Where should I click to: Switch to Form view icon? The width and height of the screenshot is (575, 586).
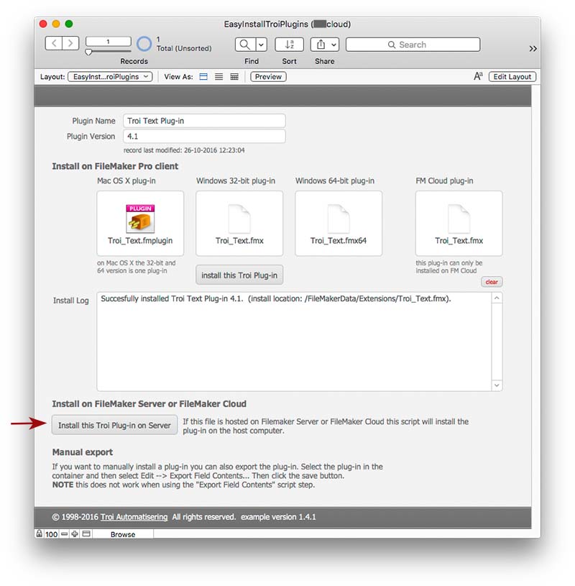tap(203, 77)
